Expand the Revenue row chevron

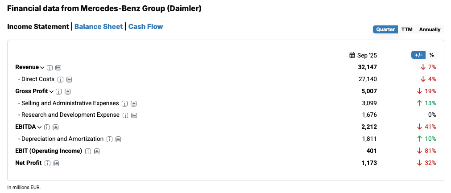42,68
